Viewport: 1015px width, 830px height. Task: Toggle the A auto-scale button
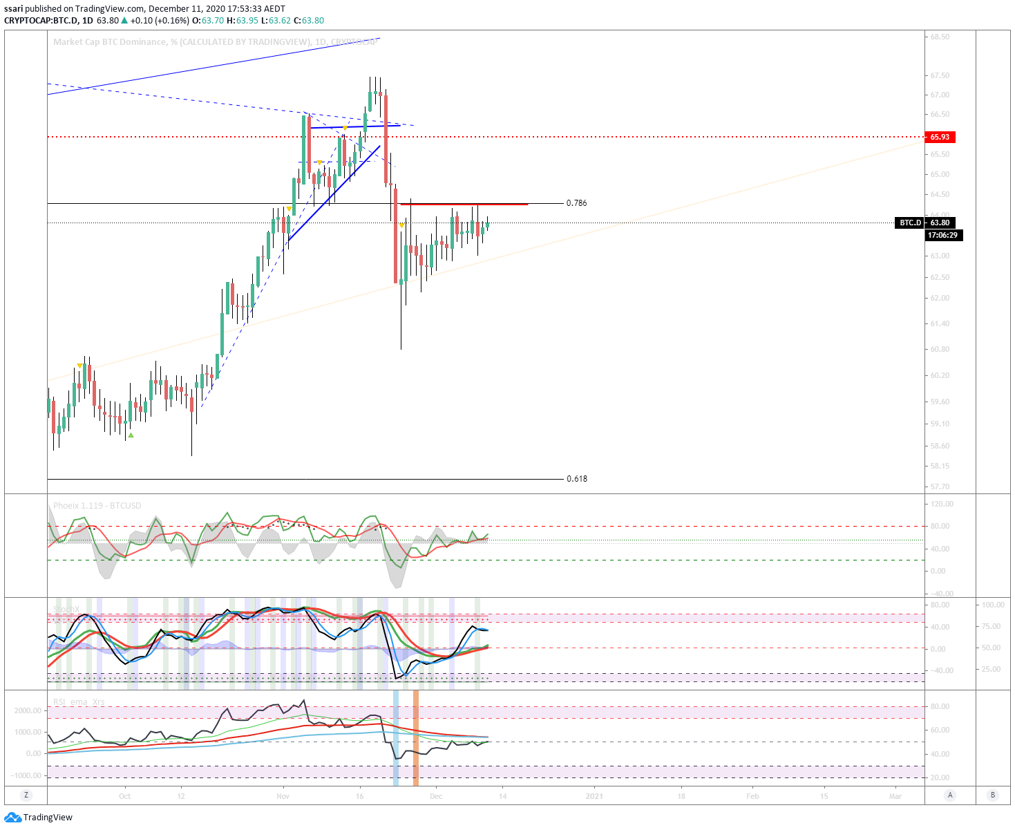pos(950,795)
